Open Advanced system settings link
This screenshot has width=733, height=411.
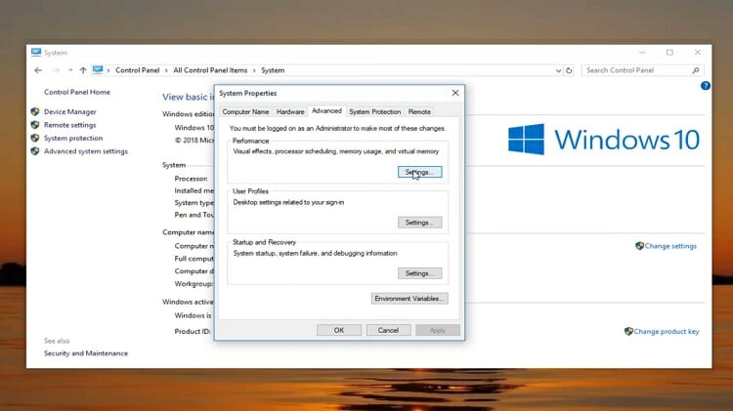pyautogui.click(x=86, y=151)
